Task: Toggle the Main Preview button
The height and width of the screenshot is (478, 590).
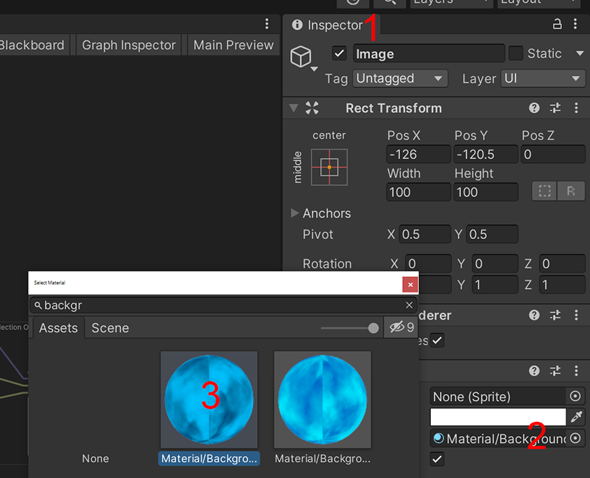Action: pos(233,46)
